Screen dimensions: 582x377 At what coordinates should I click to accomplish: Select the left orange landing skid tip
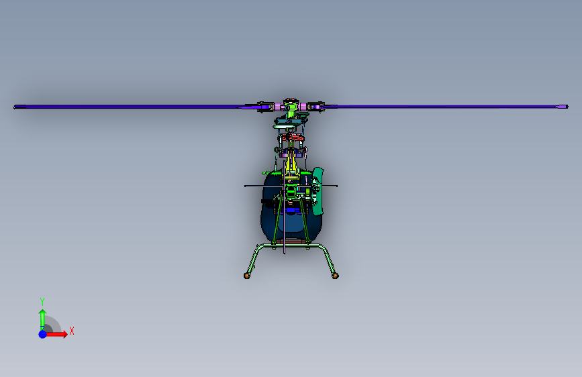(x=247, y=275)
